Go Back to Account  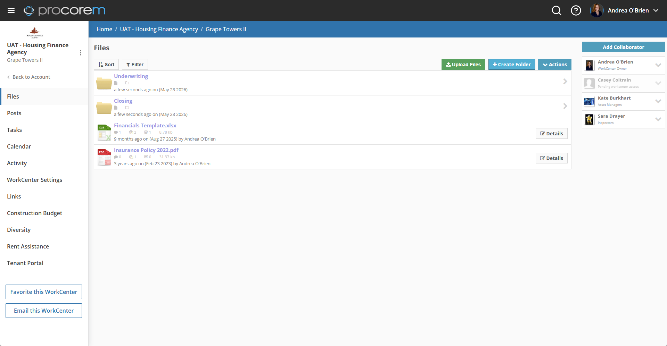[x=28, y=77]
